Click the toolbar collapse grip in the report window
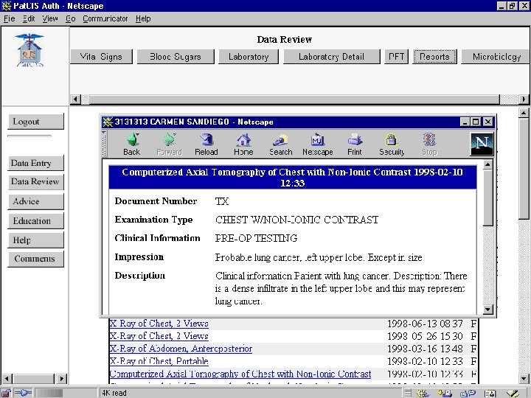The height and width of the screenshot is (398, 531). tap(104, 144)
